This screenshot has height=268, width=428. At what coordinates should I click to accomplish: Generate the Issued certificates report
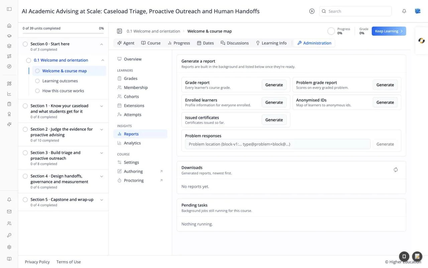274,120
